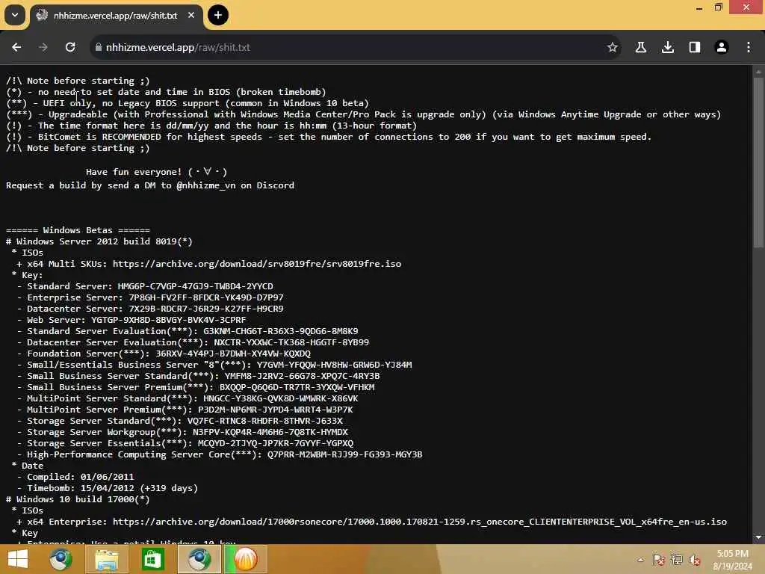Image resolution: width=765 pixels, height=574 pixels.
Task: Click the Storage Server Workgroup key N3FPV-KQP4R
Action: (270, 432)
